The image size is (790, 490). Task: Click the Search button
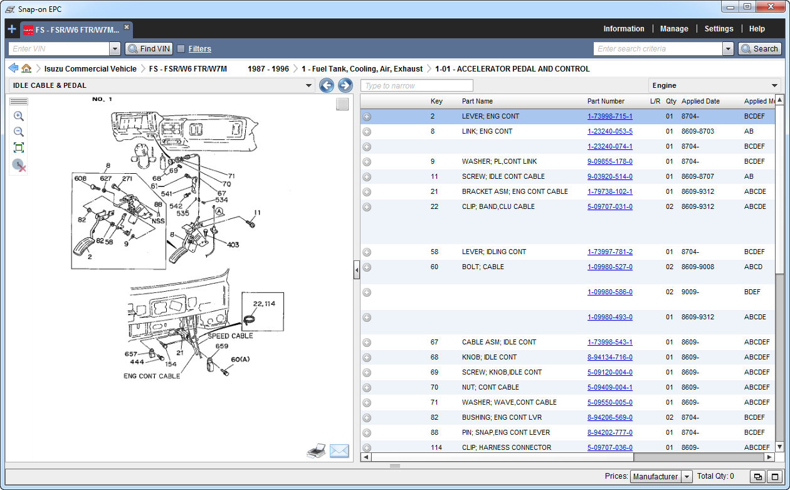[759, 49]
